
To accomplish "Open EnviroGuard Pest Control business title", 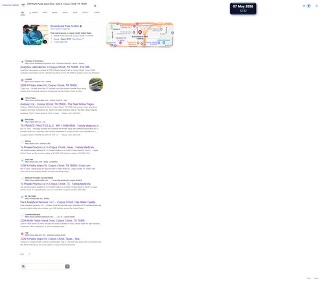I will click(65, 26).
